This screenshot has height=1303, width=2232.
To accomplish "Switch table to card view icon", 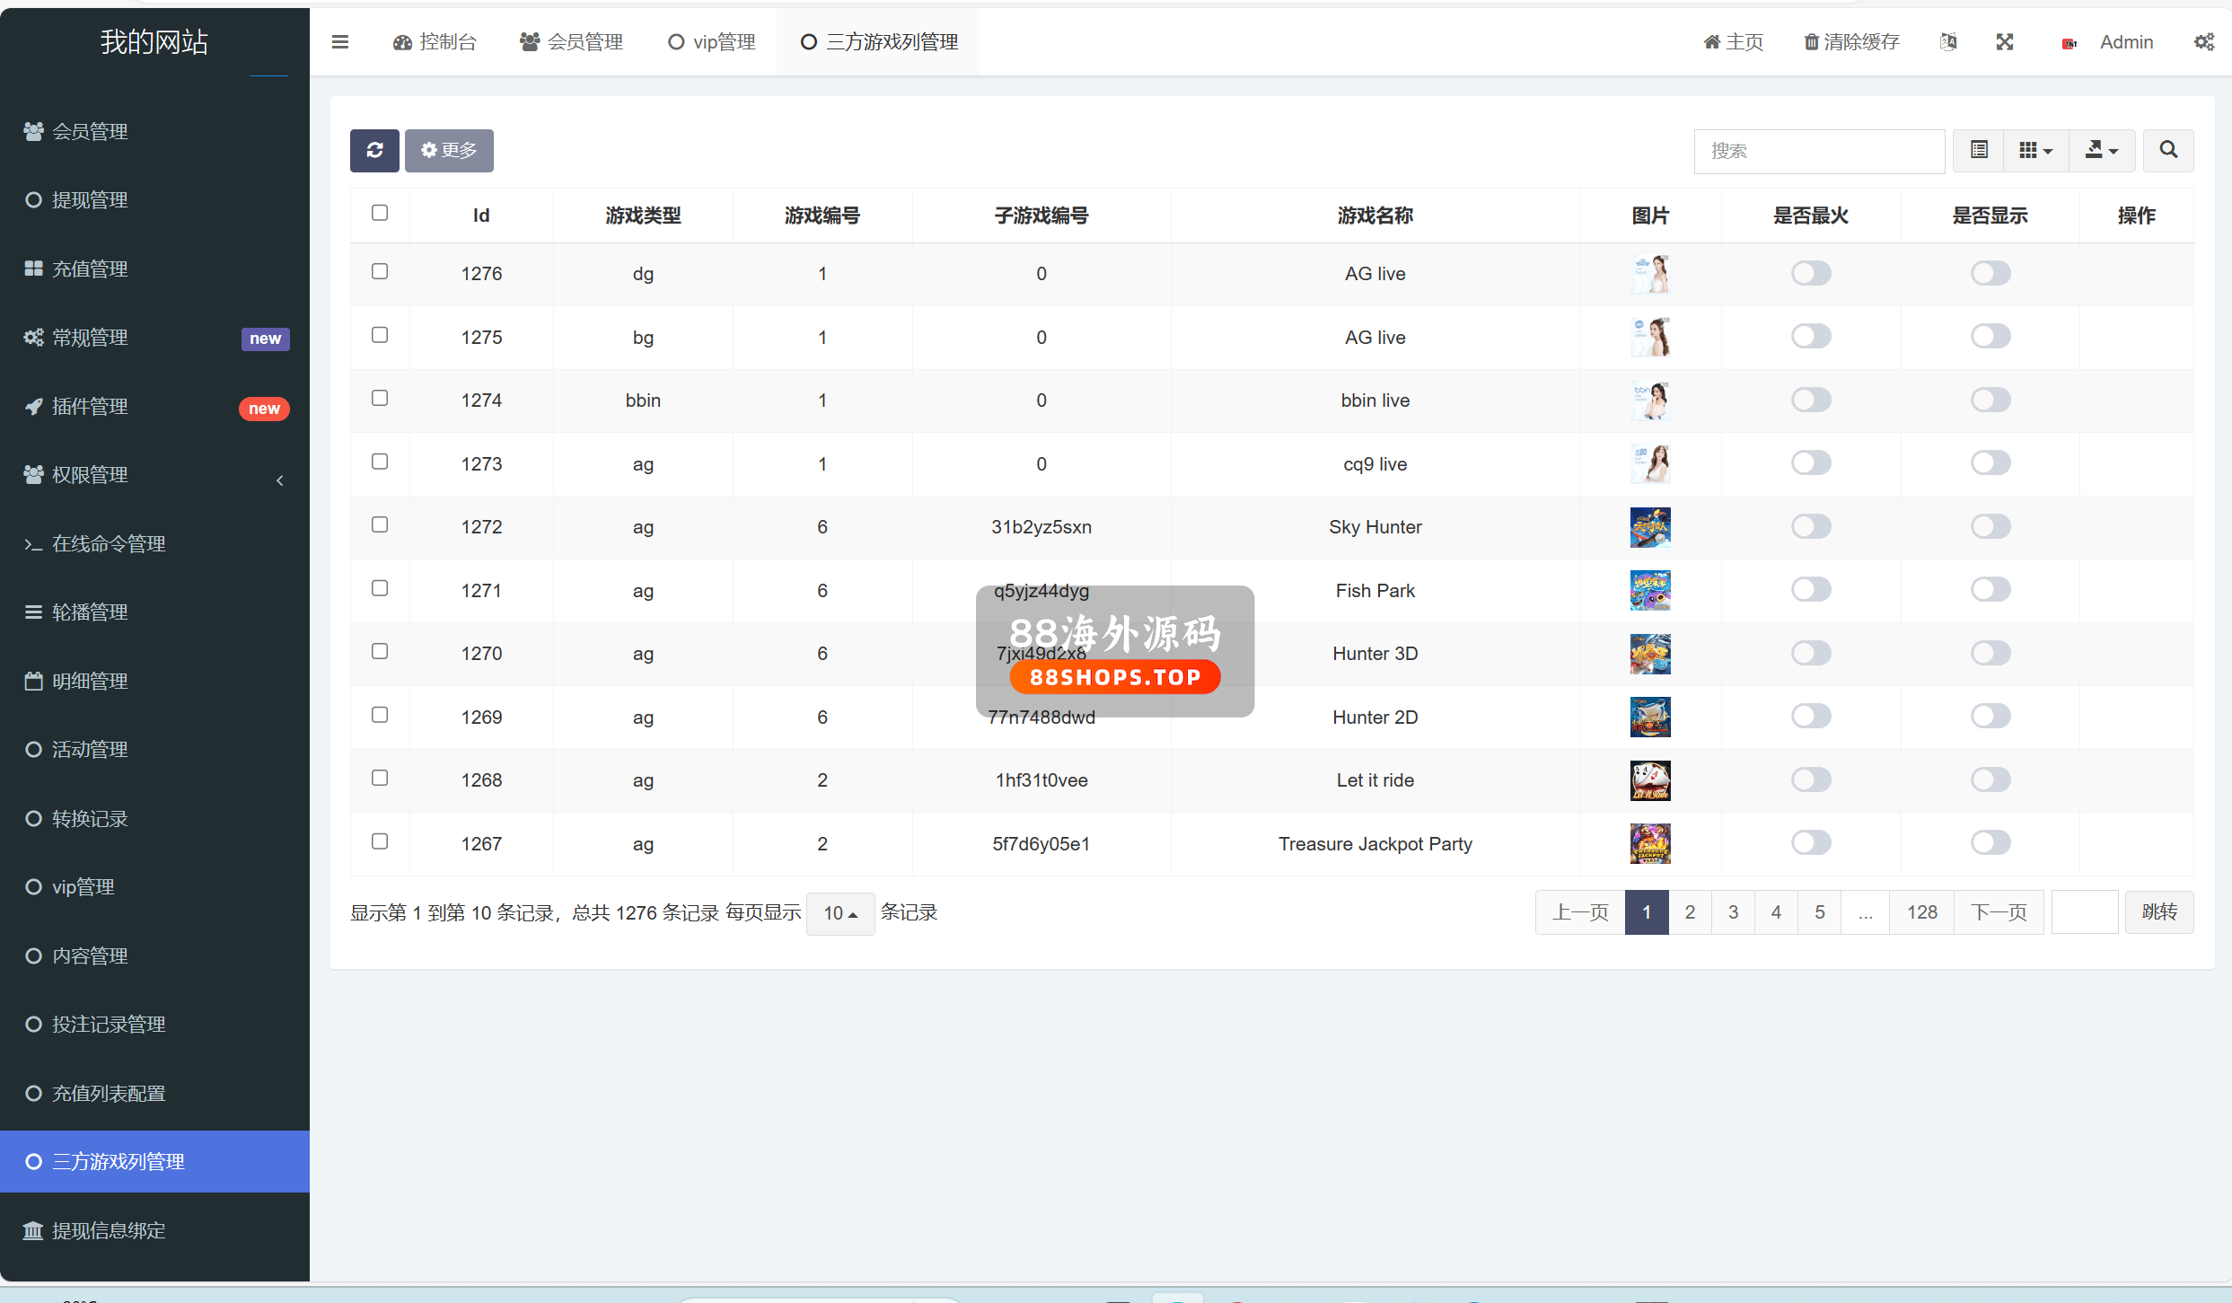I will (x=1979, y=150).
